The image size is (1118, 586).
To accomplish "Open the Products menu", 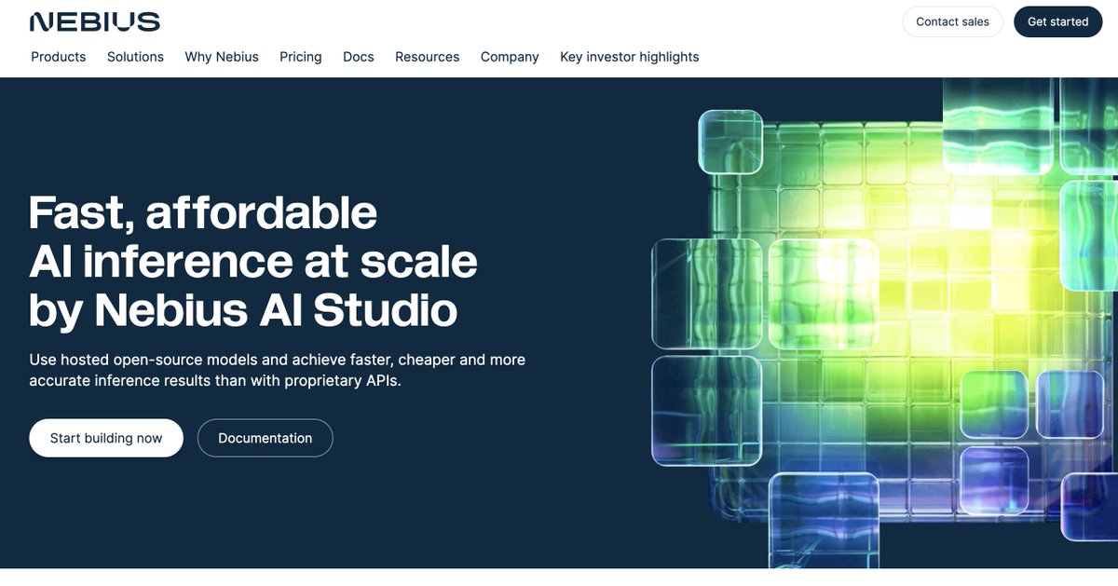I will 59,57.
